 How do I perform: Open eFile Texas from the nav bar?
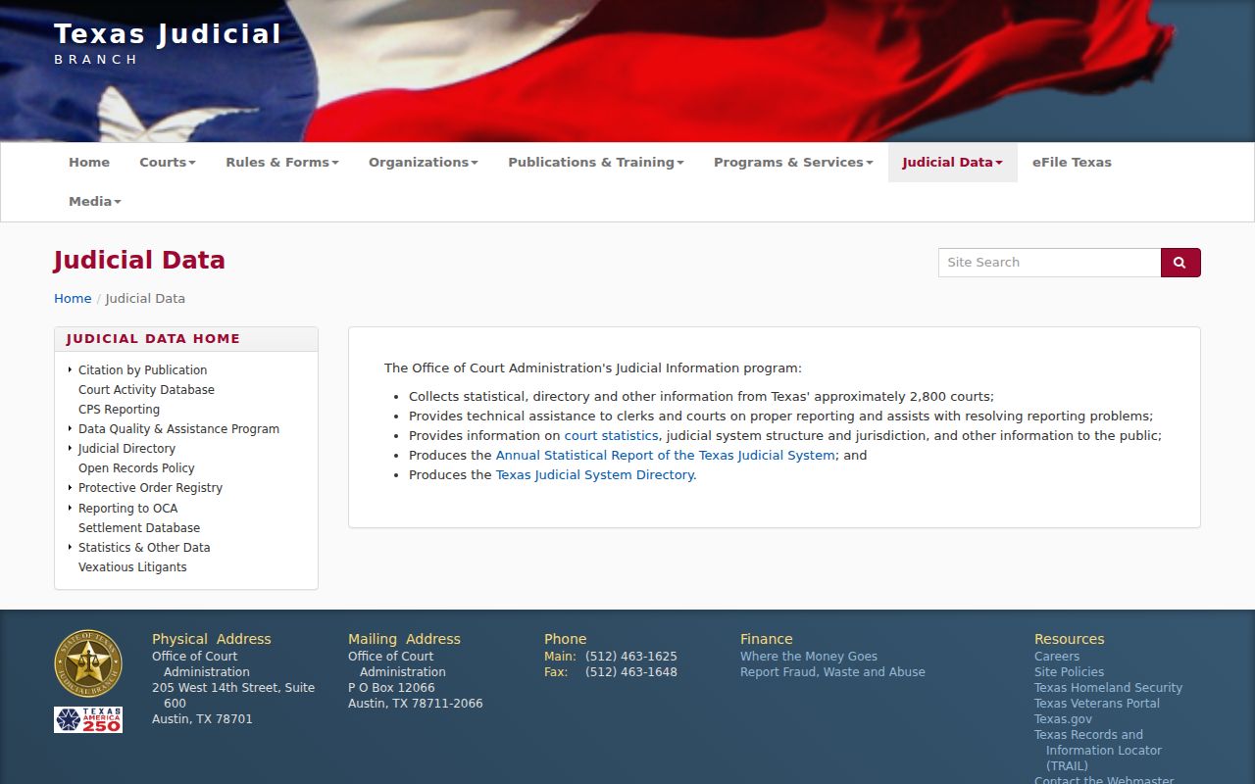point(1072,163)
